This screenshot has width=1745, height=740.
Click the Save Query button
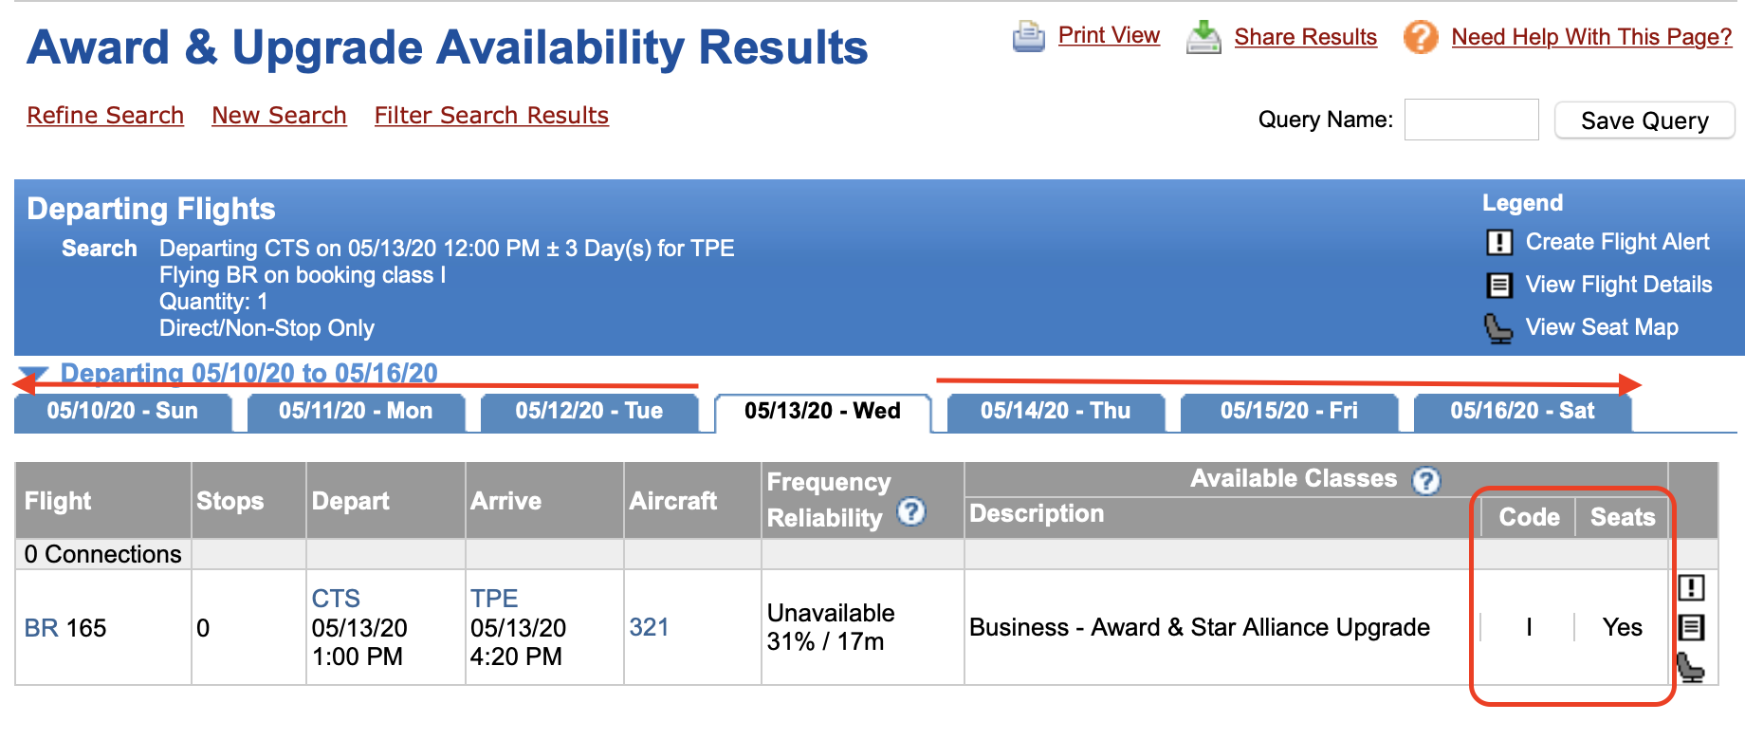1644,120
